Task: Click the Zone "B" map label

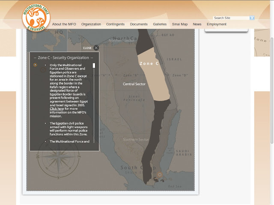Action: tap(131, 75)
